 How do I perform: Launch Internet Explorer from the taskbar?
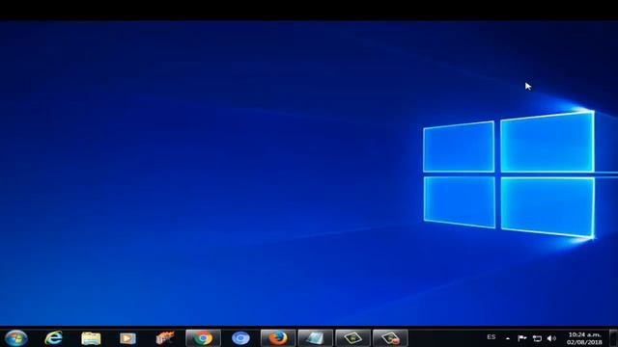click(54, 338)
